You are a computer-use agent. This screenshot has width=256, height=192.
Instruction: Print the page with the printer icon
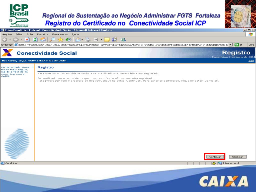[88, 39]
